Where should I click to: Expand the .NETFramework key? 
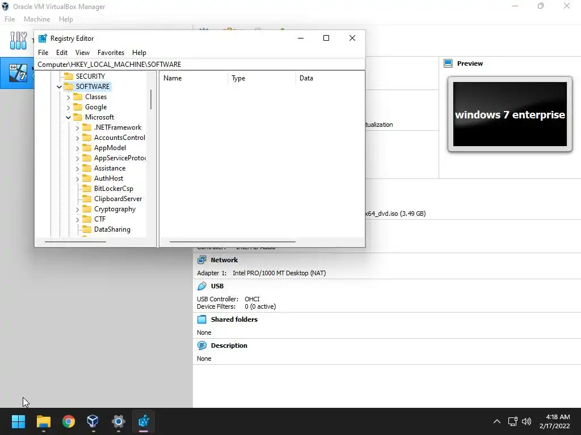coord(77,128)
